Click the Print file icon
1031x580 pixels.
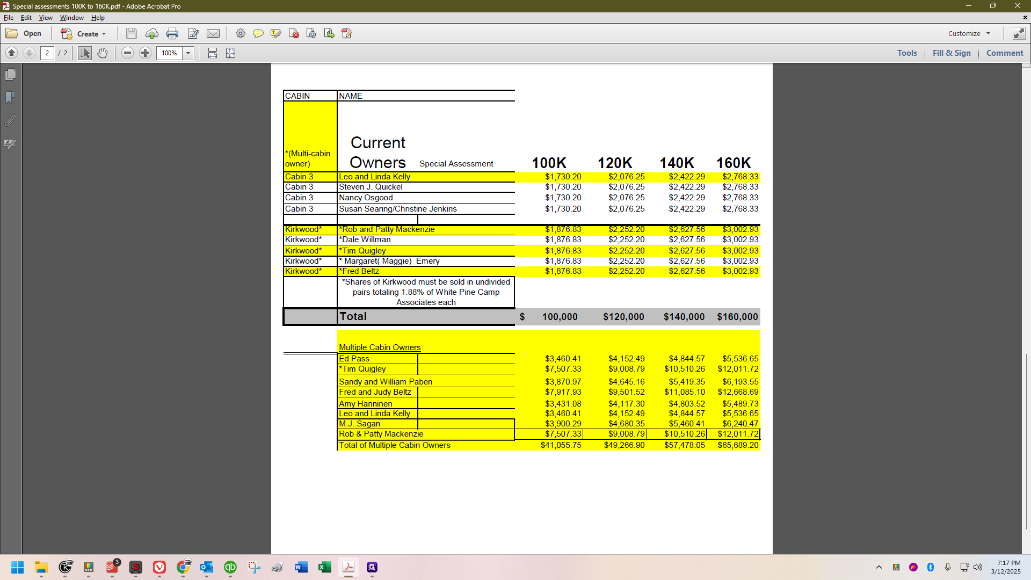tap(172, 33)
